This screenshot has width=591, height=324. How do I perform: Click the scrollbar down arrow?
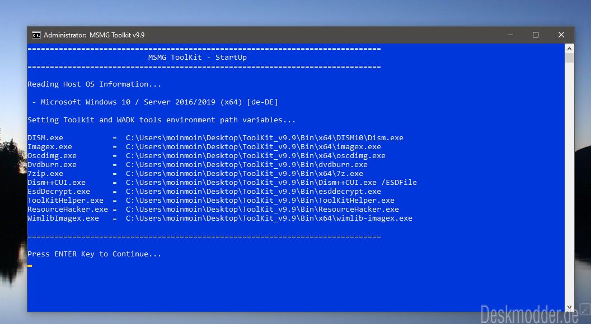(570, 307)
